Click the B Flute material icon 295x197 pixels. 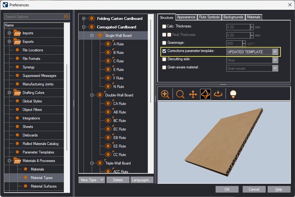[108, 53]
